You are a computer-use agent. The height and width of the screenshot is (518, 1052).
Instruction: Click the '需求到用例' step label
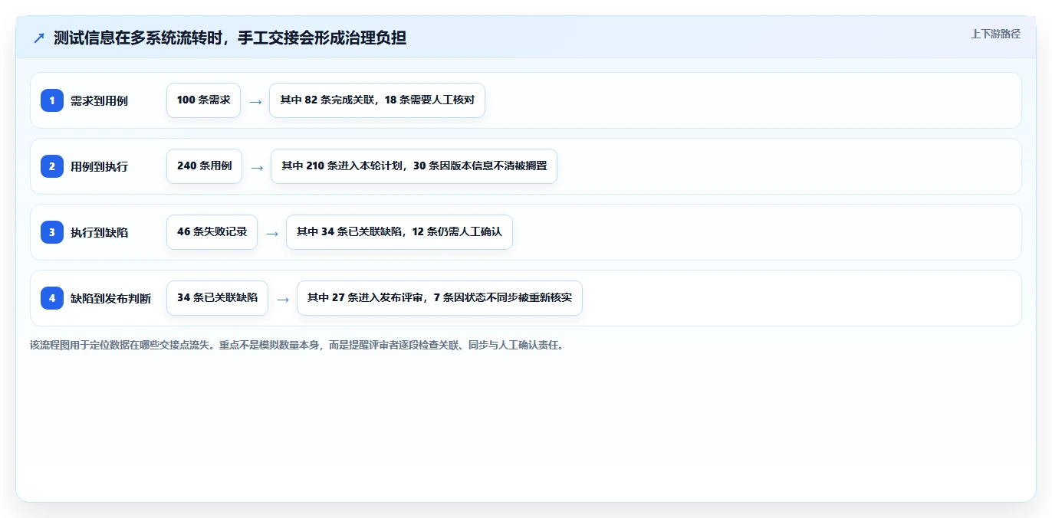[99, 100]
